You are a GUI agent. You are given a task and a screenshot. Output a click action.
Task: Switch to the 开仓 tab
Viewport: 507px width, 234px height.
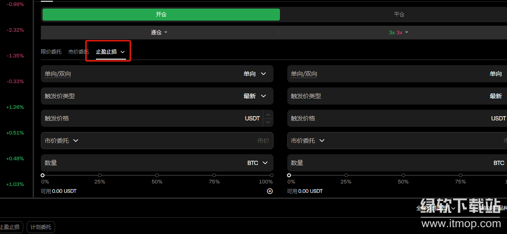click(x=161, y=15)
